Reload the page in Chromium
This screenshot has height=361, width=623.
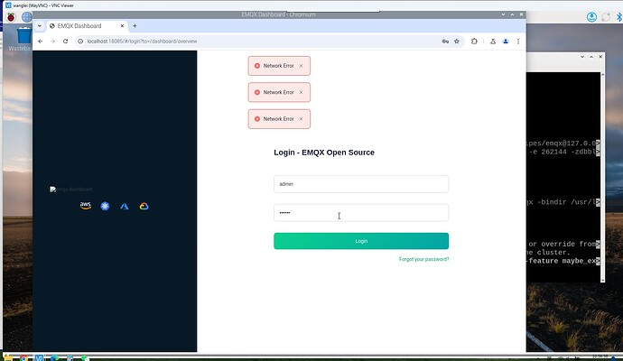pos(67,42)
